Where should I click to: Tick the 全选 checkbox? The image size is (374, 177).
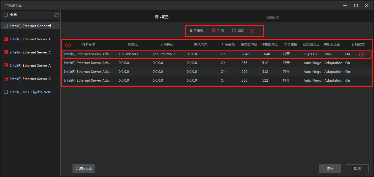point(6,15)
